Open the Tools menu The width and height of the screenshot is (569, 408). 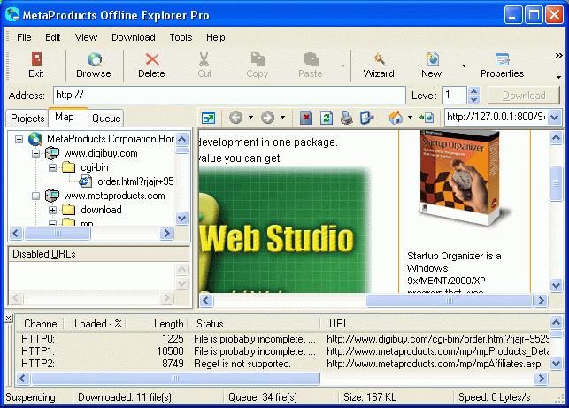click(181, 37)
